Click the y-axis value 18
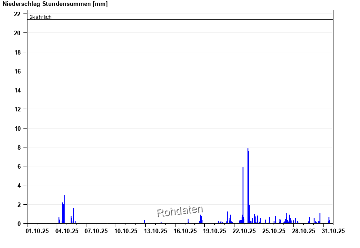This screenshot has width=360, height=248. (x=17, y=52)
